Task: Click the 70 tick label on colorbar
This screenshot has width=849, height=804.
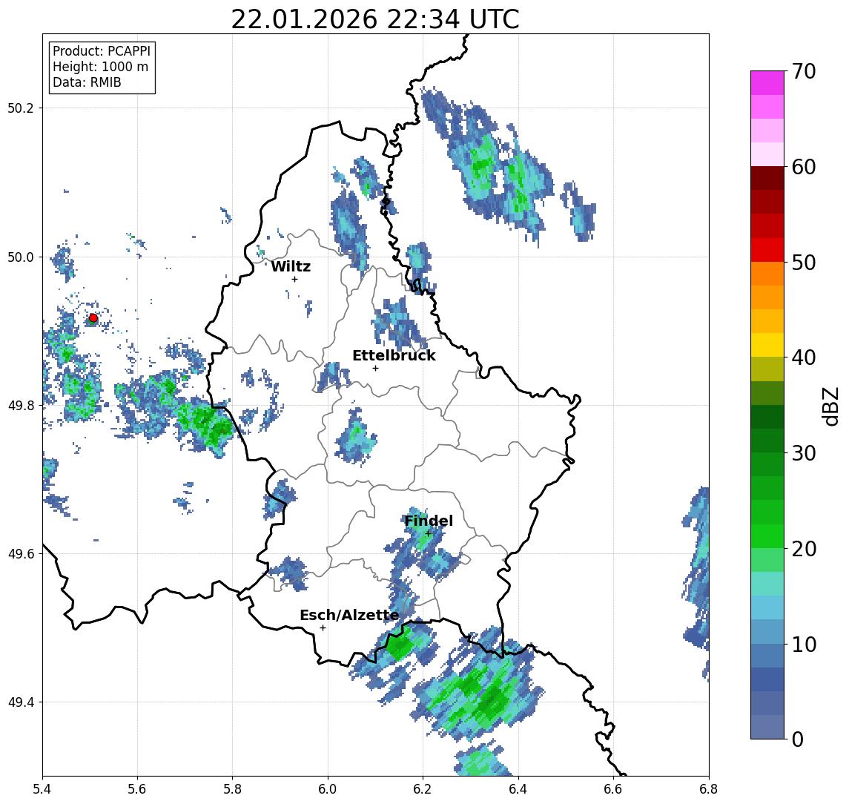Action: 804,71
